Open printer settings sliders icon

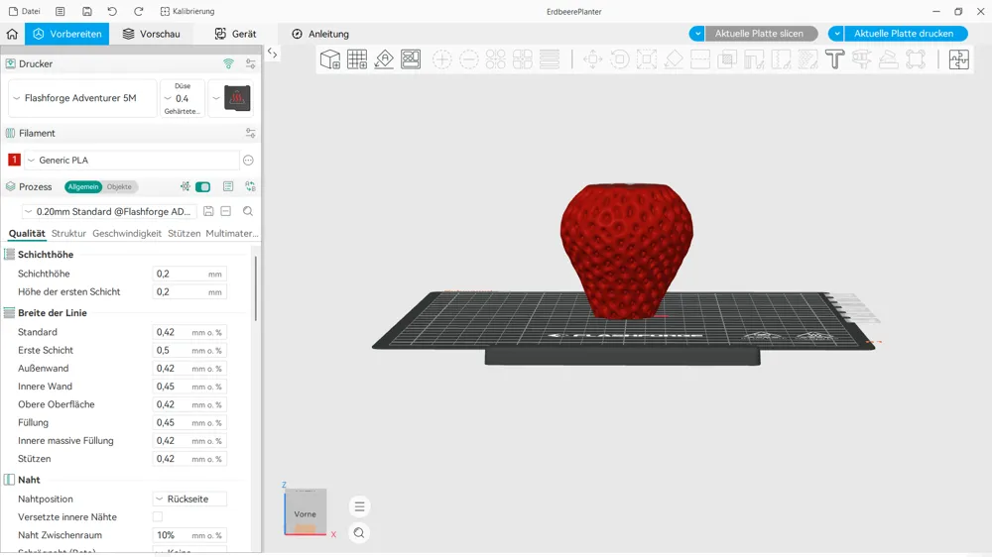[251, 63]
